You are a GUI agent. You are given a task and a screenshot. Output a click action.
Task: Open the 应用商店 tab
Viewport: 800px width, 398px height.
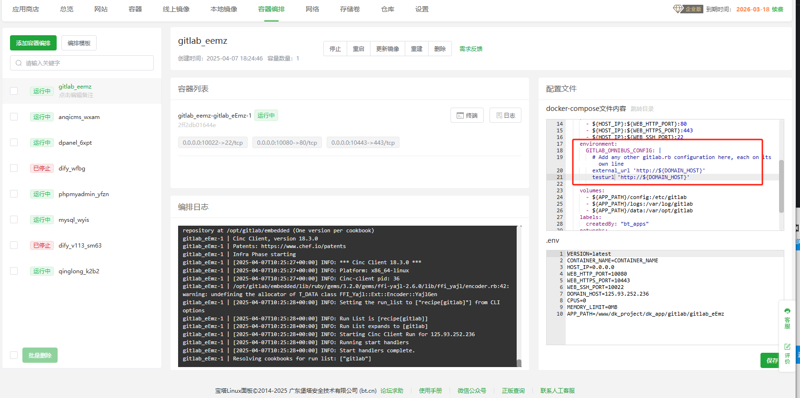[26, 9]
